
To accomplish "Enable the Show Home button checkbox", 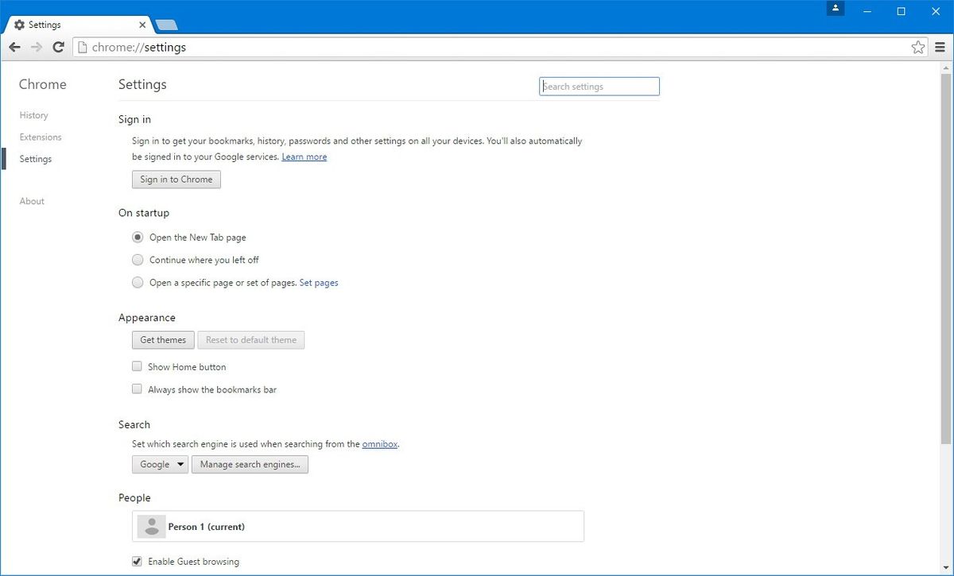I will (x=138, y=367).
